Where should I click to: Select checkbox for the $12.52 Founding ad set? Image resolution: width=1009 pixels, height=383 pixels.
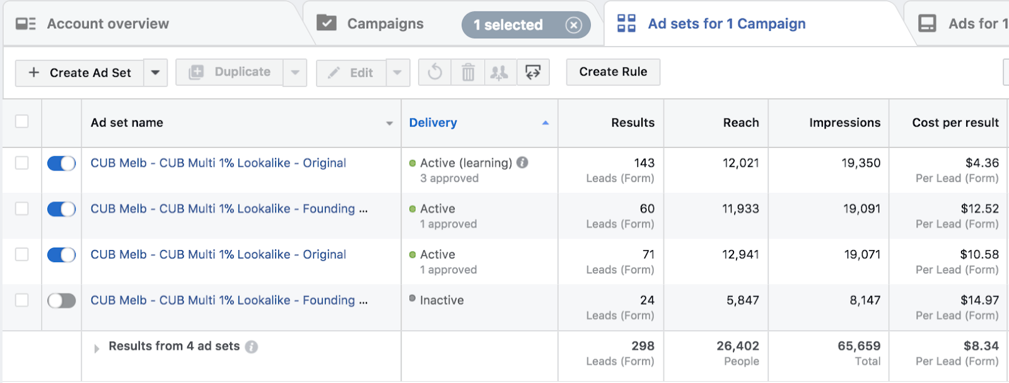22,209
